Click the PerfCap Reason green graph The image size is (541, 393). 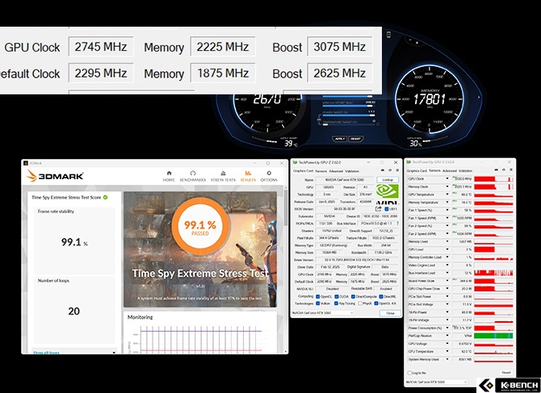[493, 336]
